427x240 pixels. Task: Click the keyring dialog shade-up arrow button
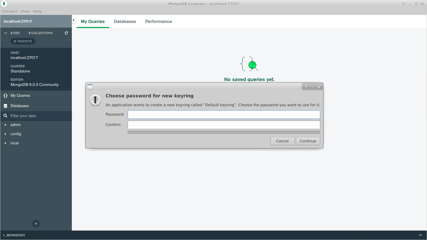tap(306, 87)
